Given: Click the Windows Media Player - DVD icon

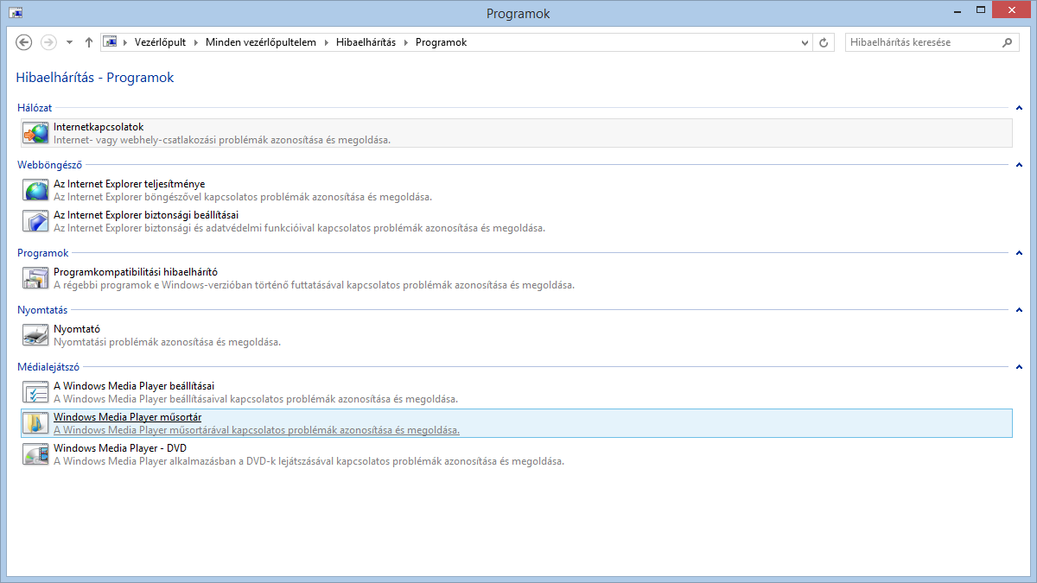Looking at the screenshot, I should pos(35,454).
